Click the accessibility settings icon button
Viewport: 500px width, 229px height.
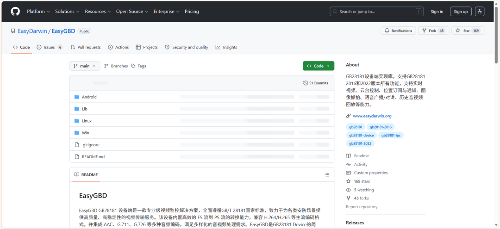coord(480,12)
